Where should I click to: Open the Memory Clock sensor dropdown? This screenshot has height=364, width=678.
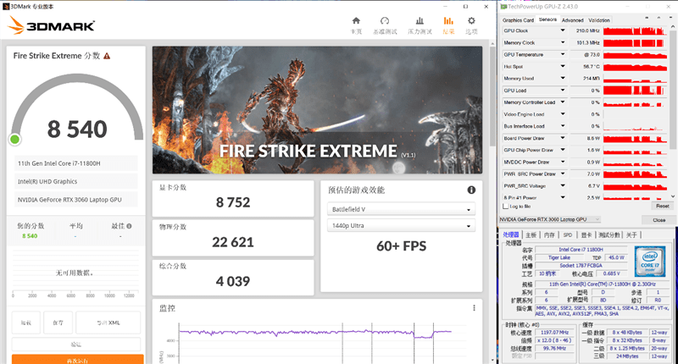[x=563, y=42]
